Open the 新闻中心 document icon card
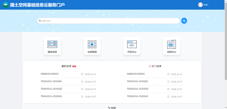 point(172,46)
